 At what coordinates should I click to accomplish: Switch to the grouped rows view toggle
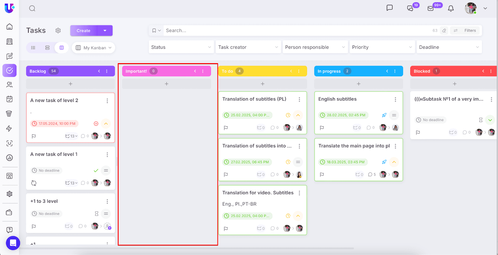pyautogui.click(x=47, y=48)
